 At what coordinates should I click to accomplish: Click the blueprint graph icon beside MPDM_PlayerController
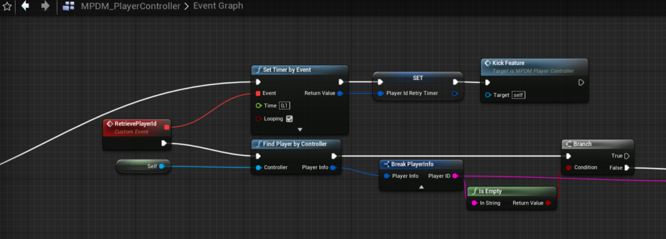pos(69,6)
